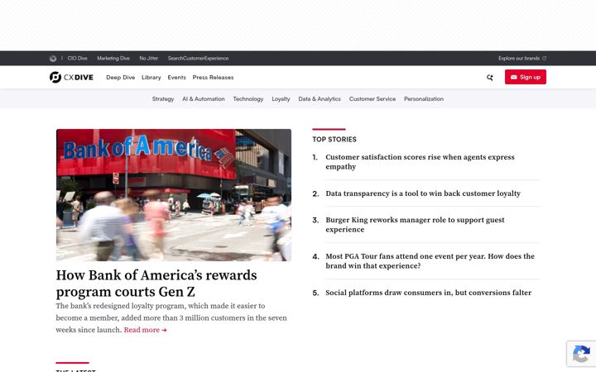Select the Technology topic
Viewport: 596px width, 372px height.
248,99
